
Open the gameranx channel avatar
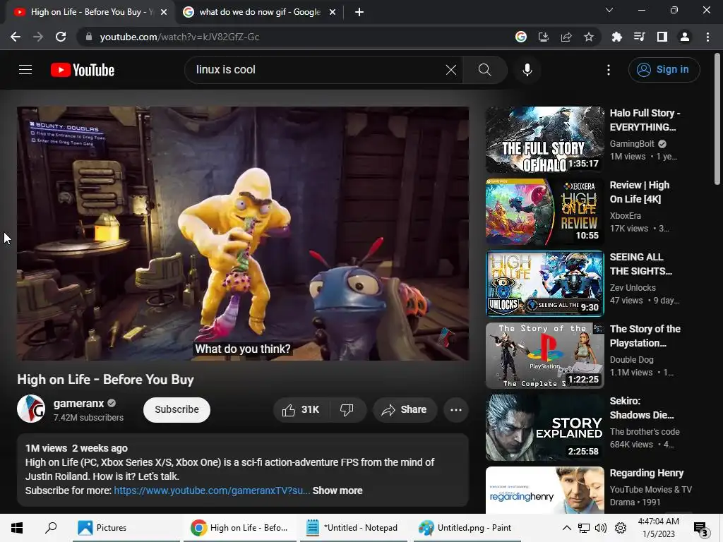coord(31,409)
